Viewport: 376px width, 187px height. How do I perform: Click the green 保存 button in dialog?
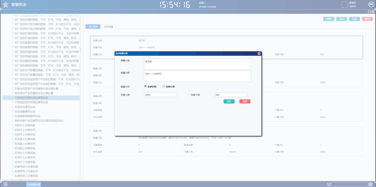coord(229,101)
